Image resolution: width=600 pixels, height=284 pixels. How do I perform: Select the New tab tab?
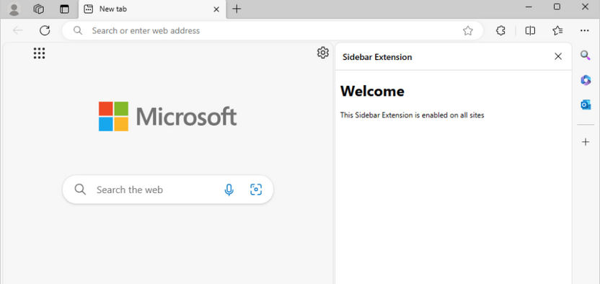tap(152, 9)
